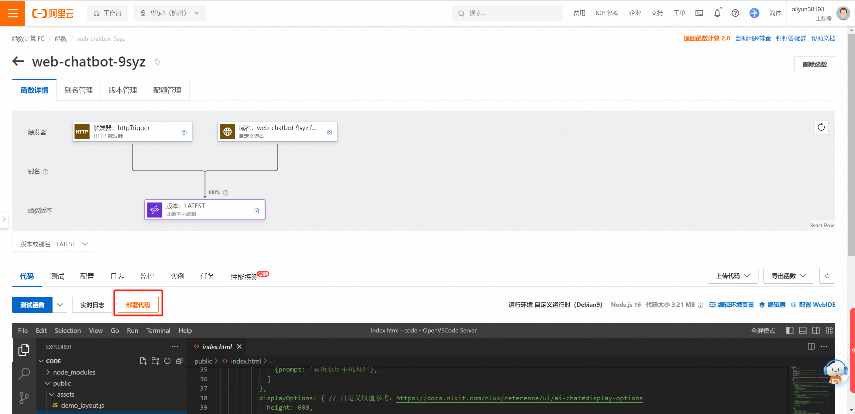Open the 编辑环境变量 link

click(735, 305)
